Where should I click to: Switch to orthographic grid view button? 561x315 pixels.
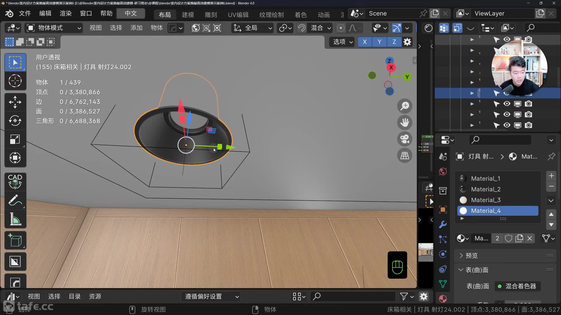pyautogui.click(x=405, y=156)
